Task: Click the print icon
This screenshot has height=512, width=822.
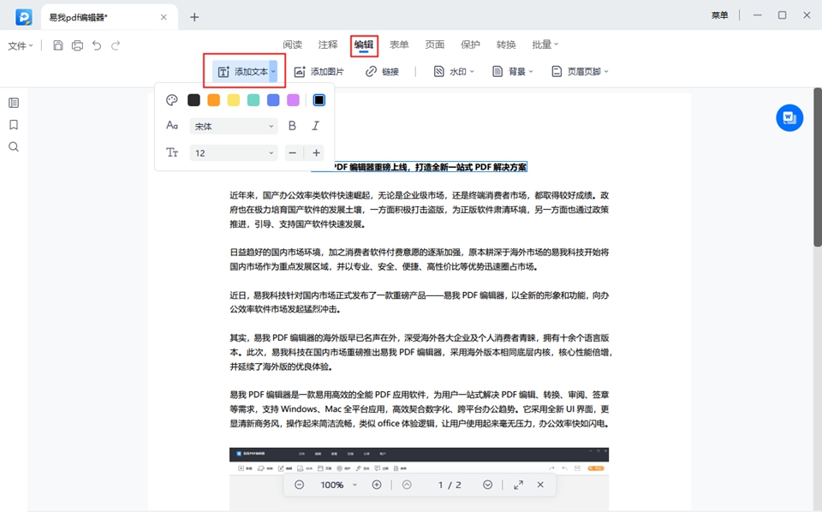Action: coord(77,45)
